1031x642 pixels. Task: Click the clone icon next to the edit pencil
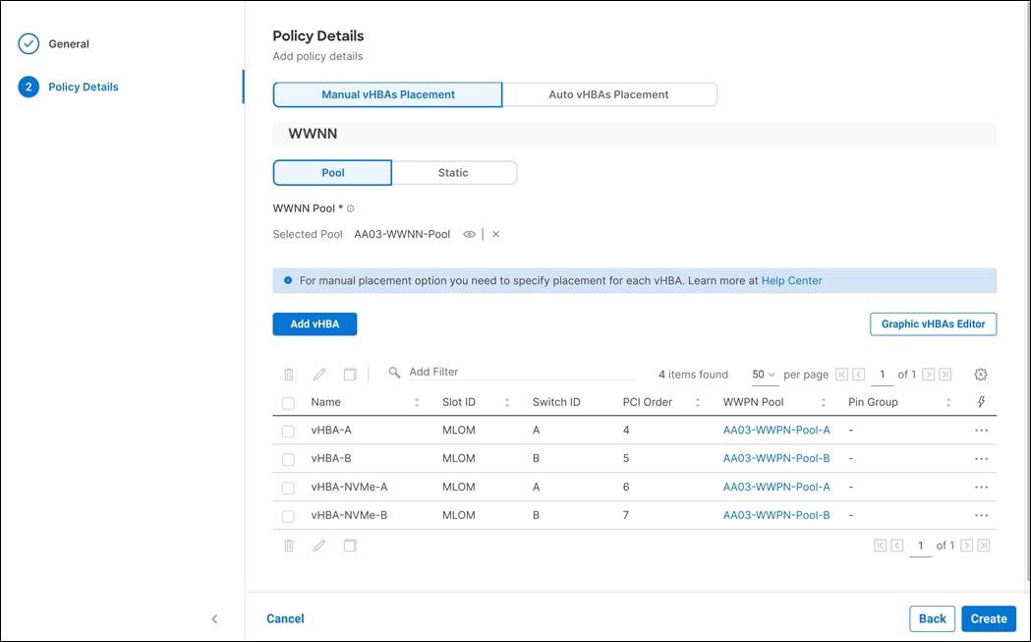pyautogui.click(x=349, y=374)
